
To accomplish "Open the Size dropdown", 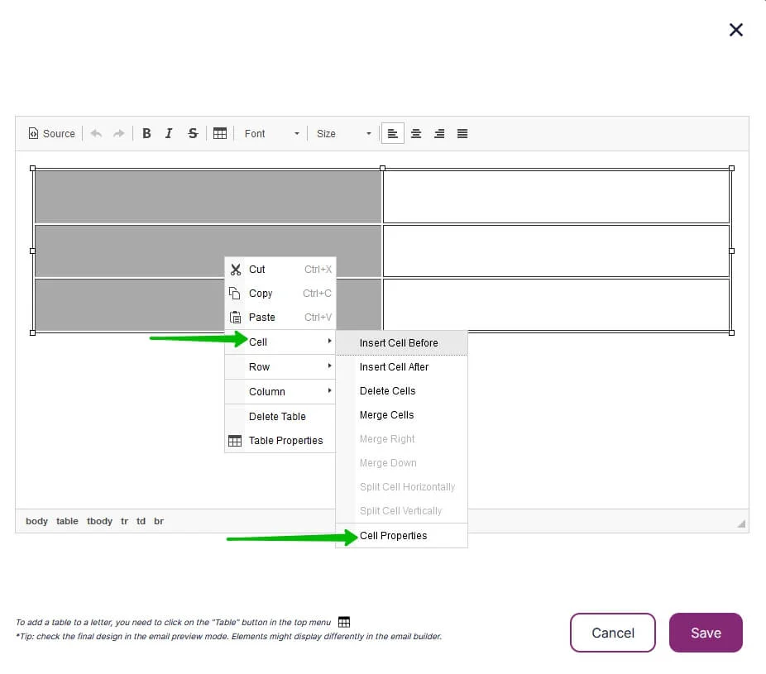I will pyautogui.click(x=343, y=133).
